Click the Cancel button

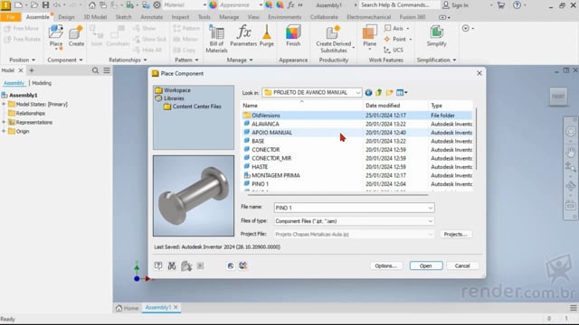(462, 265)
